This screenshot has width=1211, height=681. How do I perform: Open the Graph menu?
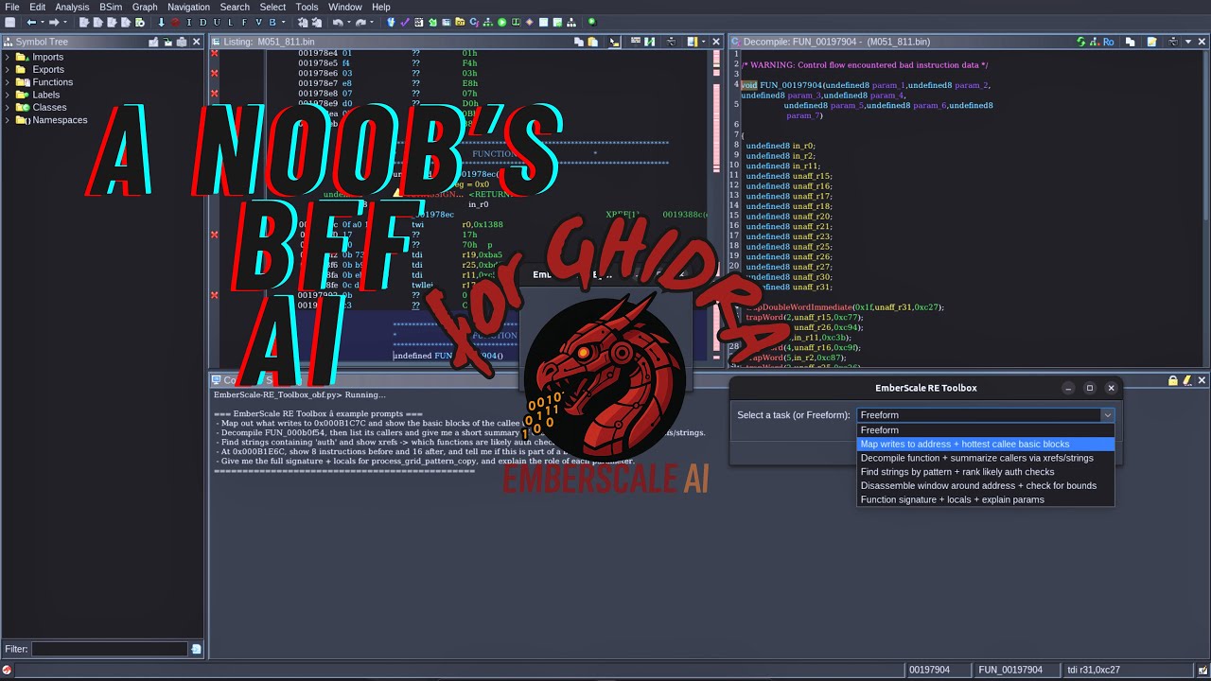coord(145,7)
